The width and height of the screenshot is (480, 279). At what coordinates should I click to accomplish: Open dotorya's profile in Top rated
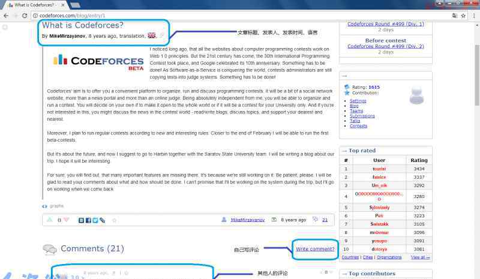click(379, 249)
